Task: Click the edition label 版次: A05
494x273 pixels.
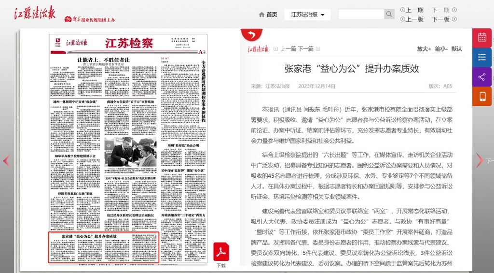Action: pos(440,86)
